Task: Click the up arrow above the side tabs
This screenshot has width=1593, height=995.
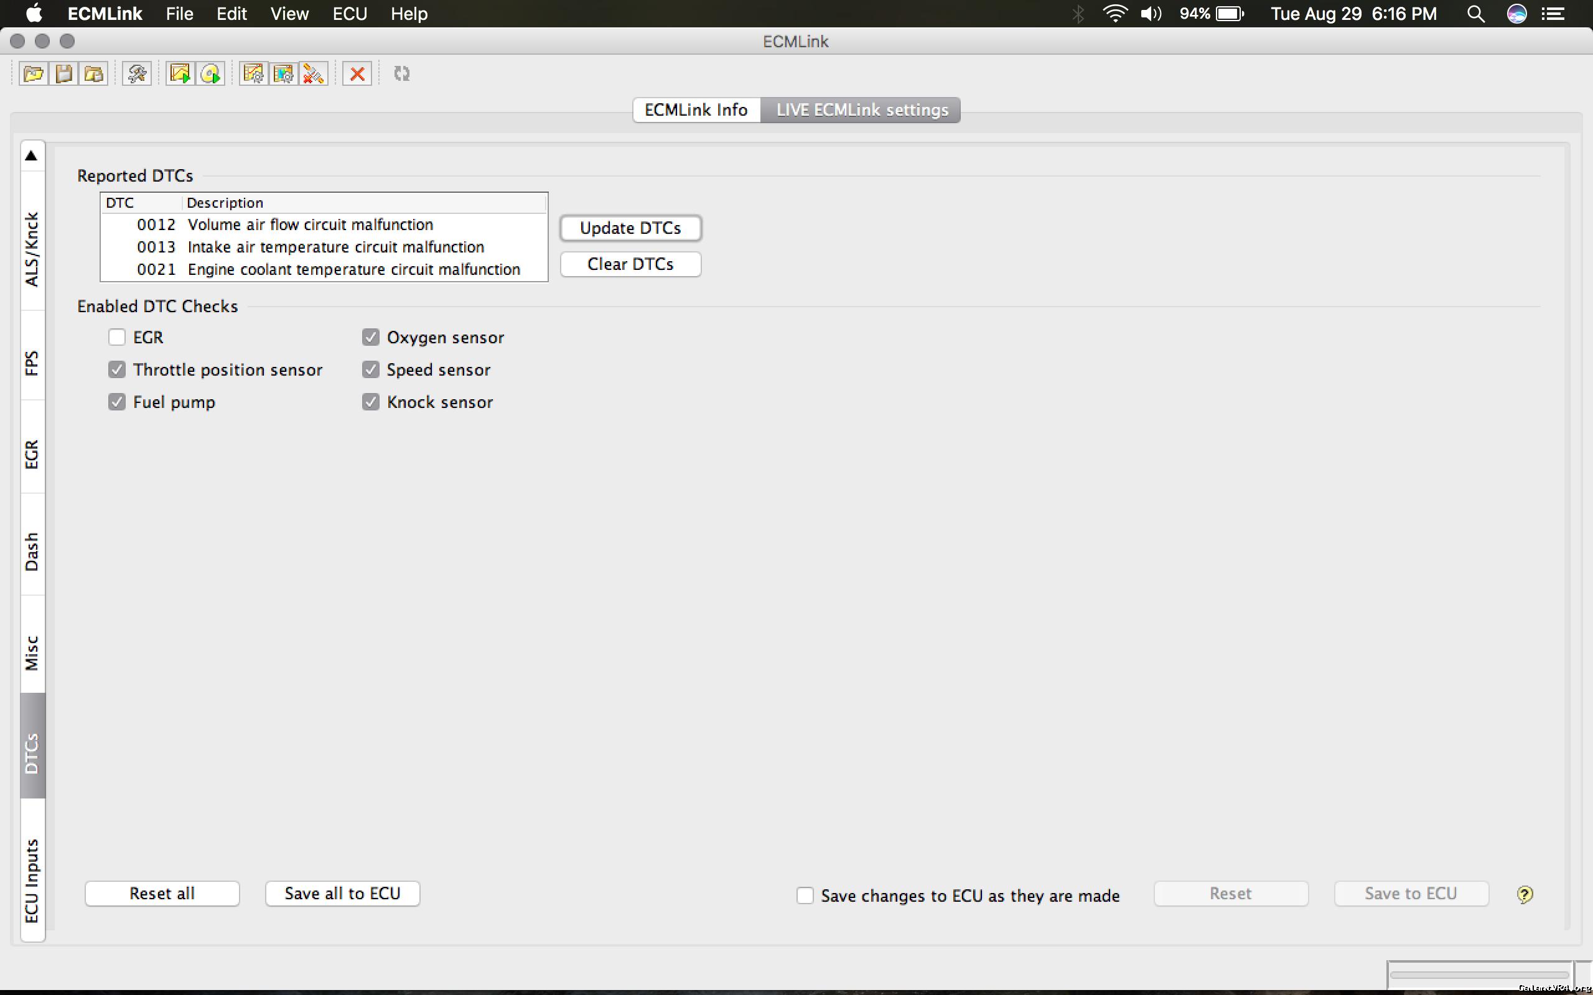Action: coord(32,156)
